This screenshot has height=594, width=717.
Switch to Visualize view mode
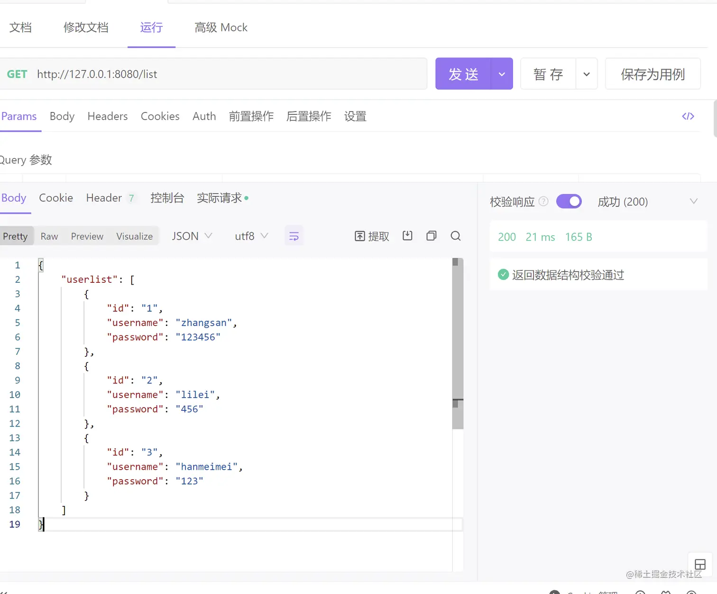point(135,236)
